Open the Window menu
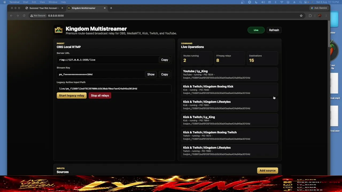The height and width of the screenshot is (192, 342). [53, 2]
